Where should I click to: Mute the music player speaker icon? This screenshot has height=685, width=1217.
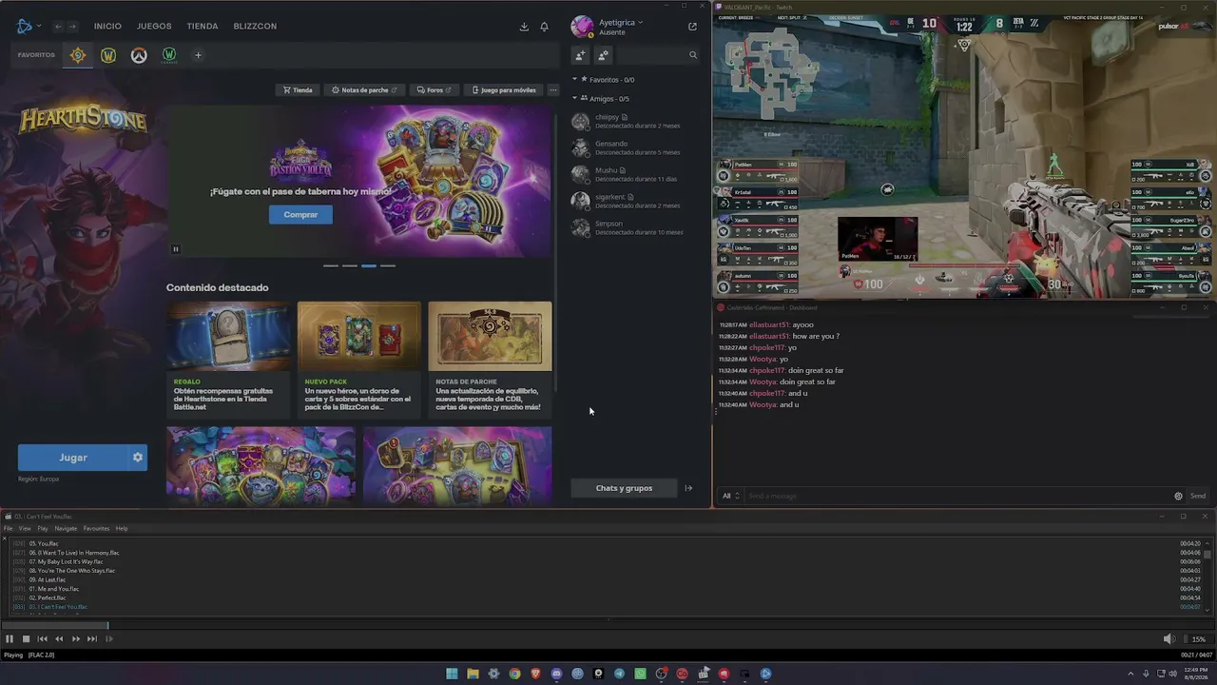point(1168,639)
